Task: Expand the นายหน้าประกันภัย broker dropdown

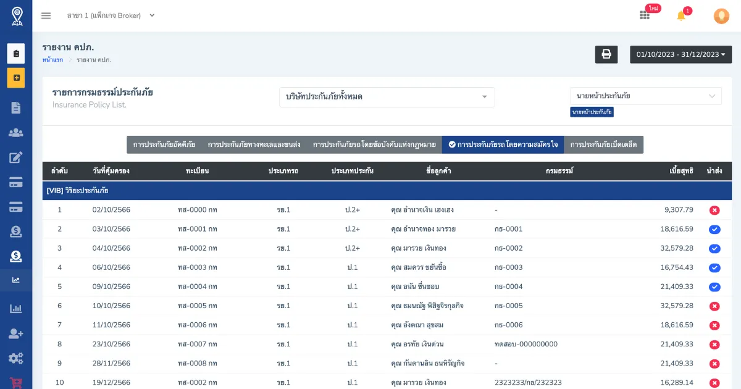Action: 645,96
